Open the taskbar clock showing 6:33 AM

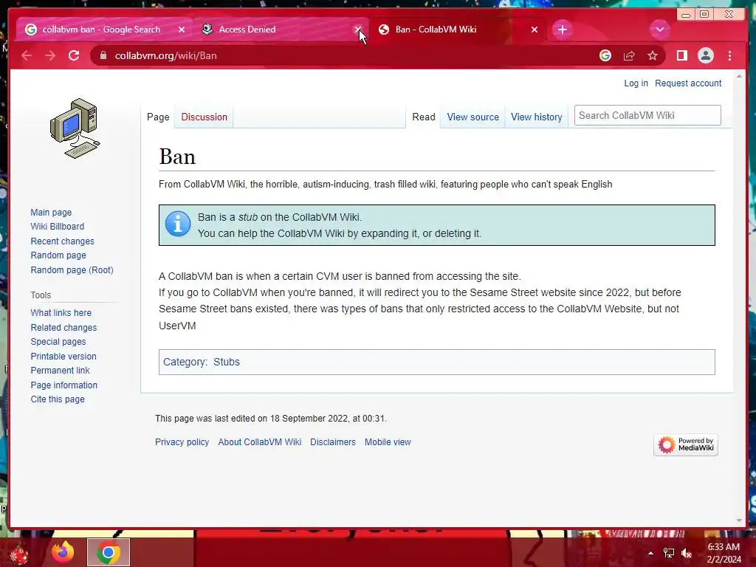point(724,553)
